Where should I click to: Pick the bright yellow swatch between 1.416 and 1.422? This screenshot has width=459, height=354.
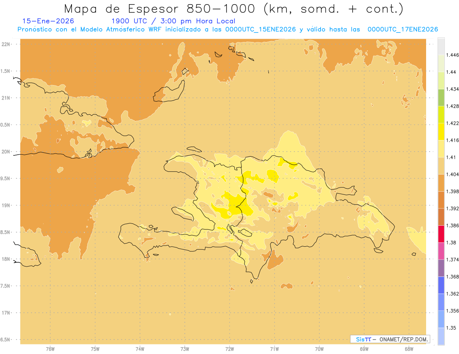pyautogui.click(x=441, y=131)
